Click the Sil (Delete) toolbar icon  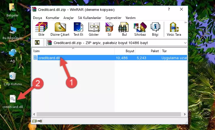[x=109, y=27]
